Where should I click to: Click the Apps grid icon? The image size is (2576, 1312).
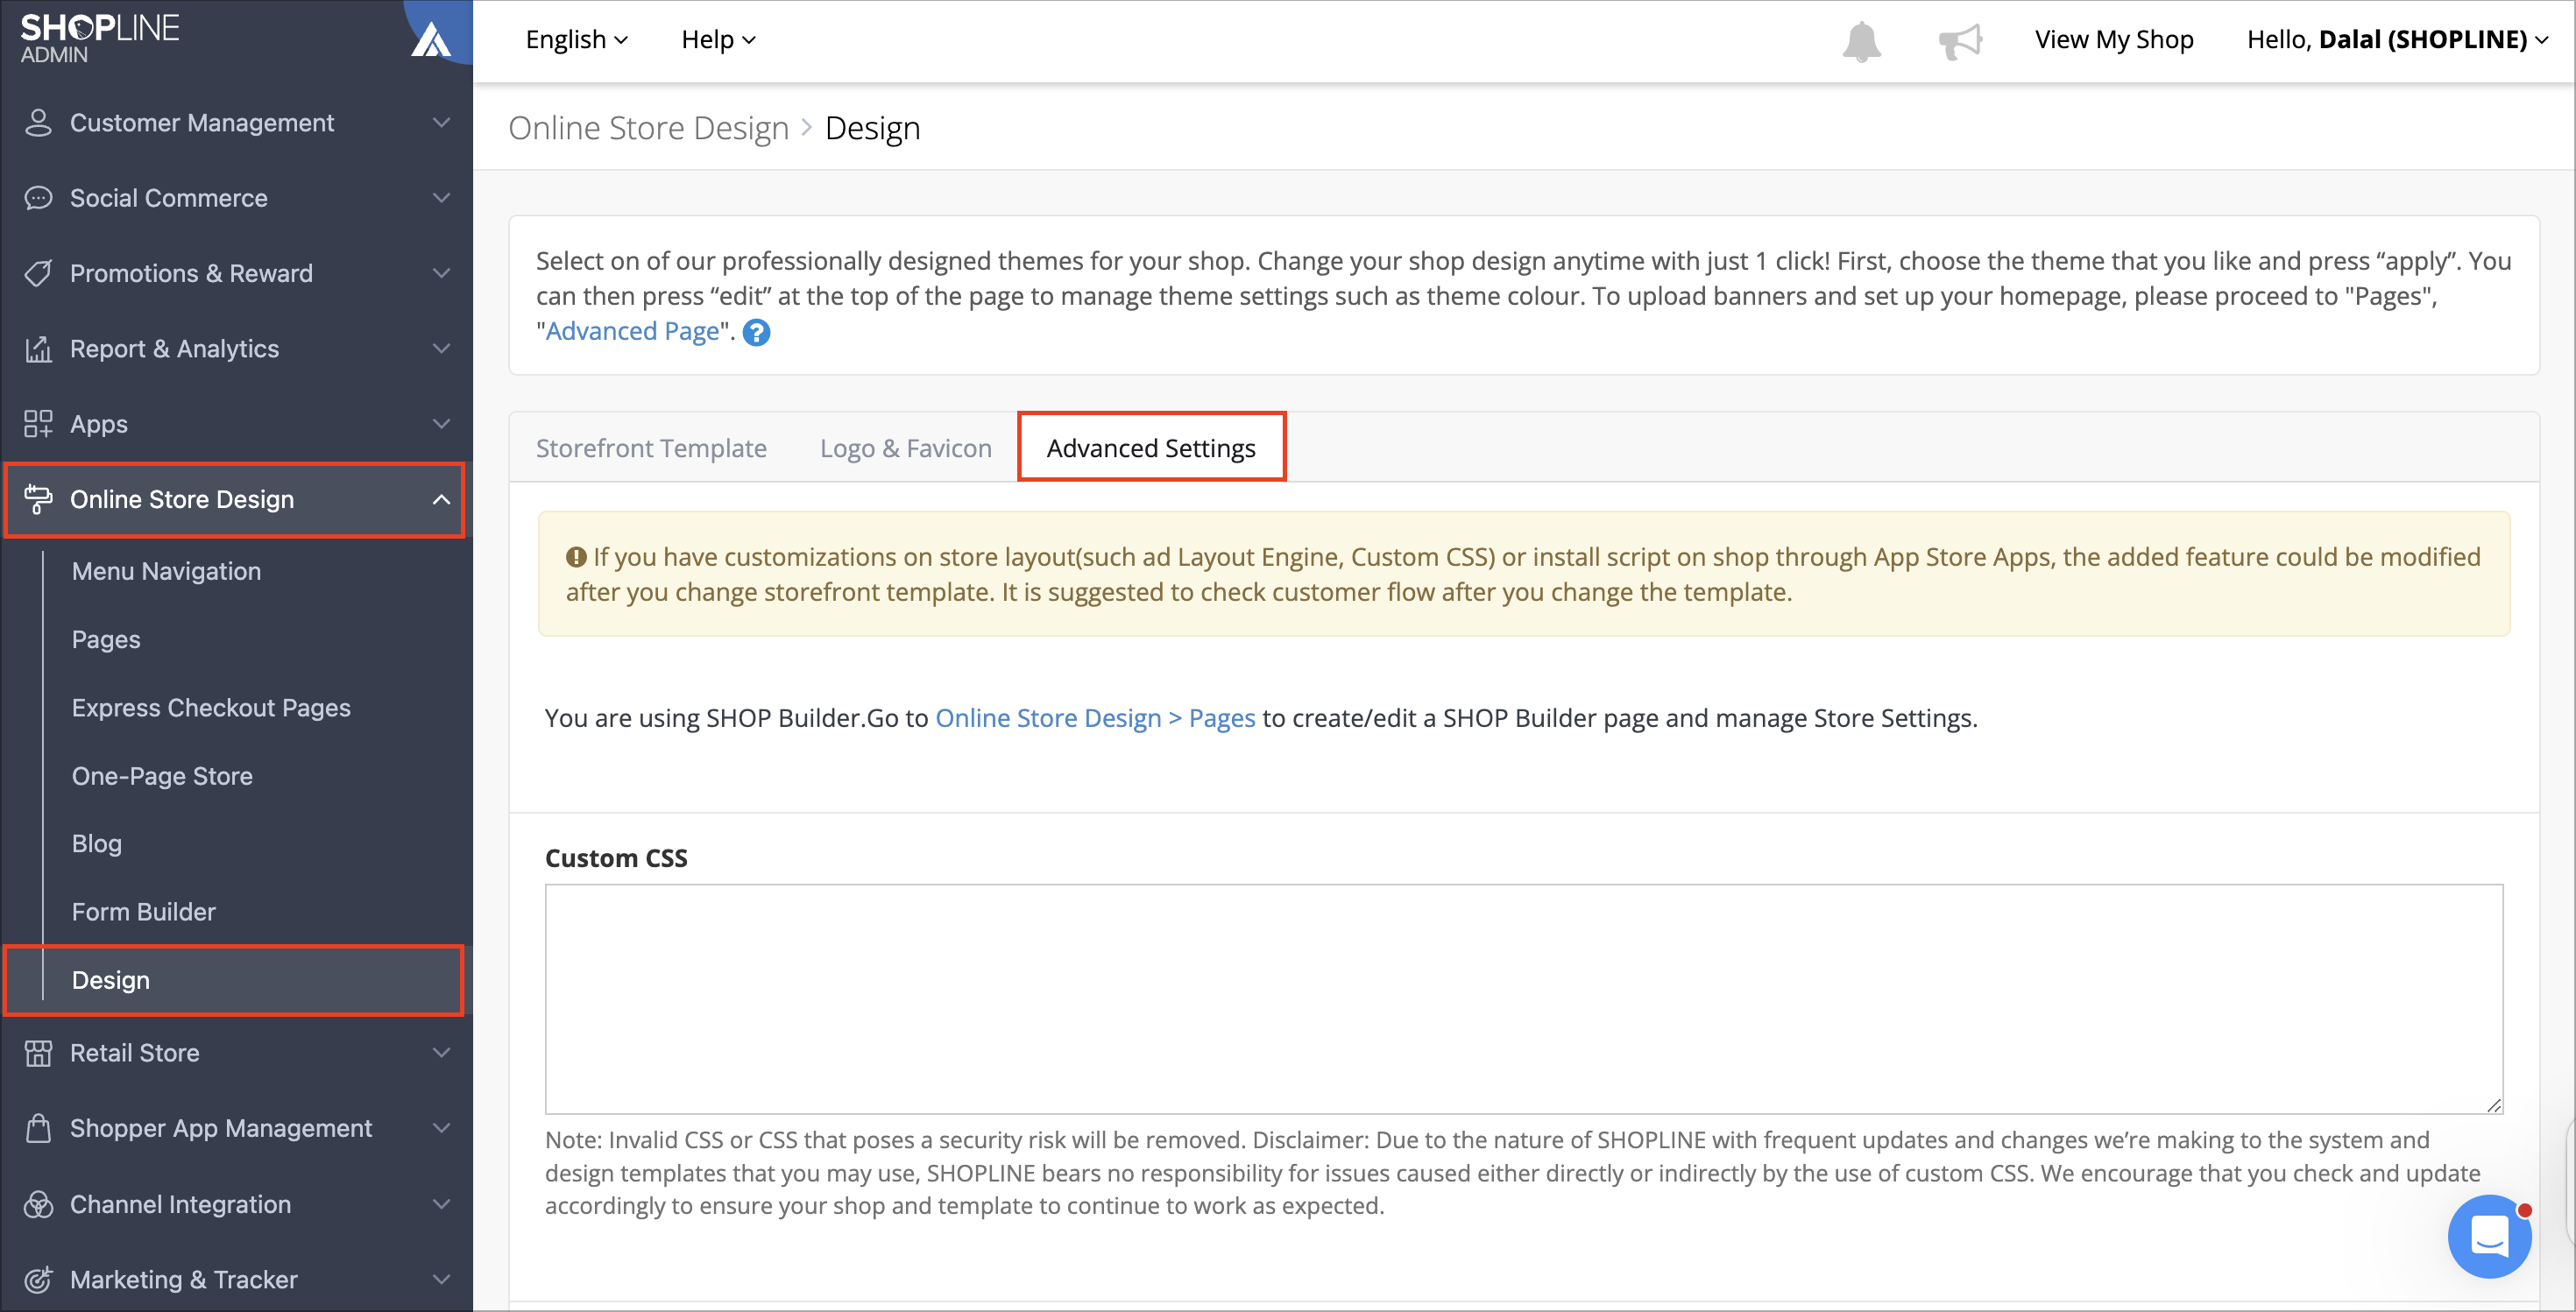(38, 424)
